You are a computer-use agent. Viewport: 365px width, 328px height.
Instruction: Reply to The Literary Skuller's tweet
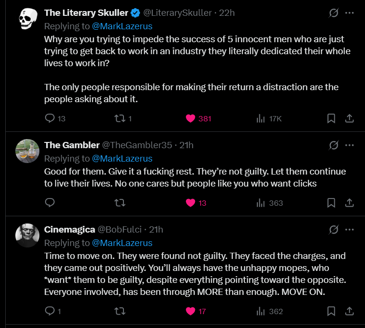coord(50,118)
